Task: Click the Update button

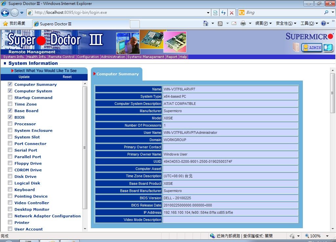Action: 24,77
